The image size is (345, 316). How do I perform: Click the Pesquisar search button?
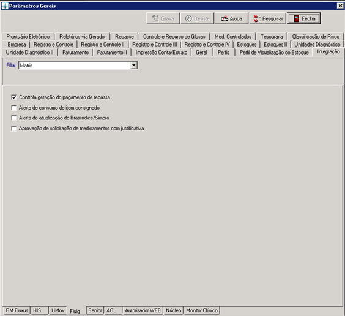click(268, 18)
